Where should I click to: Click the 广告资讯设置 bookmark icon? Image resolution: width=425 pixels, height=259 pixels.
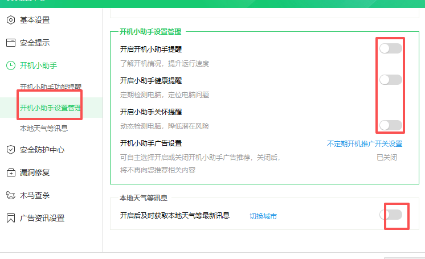(11, 218)
